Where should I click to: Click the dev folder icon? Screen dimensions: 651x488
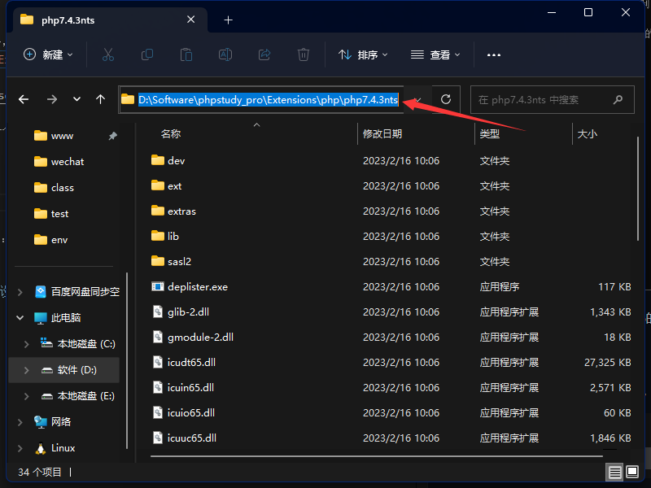point(158,160)
